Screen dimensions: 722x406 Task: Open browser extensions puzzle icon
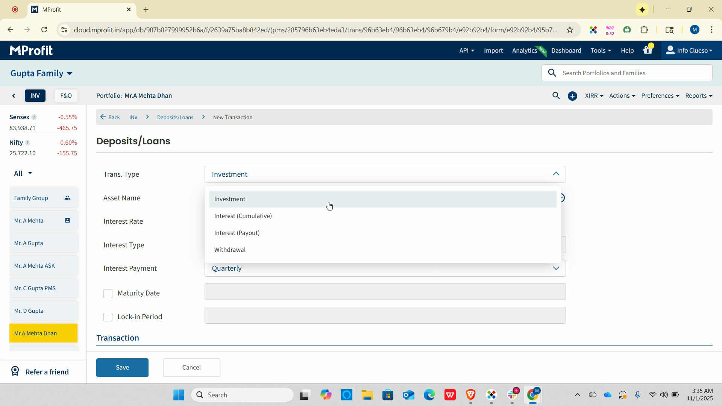(644, 30)
